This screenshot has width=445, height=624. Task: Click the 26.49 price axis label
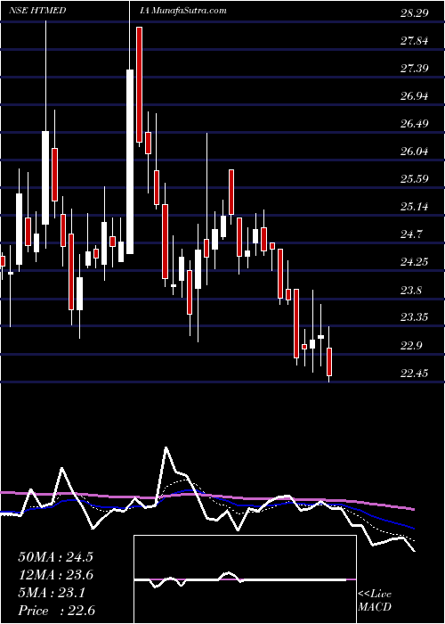[415, 124]
